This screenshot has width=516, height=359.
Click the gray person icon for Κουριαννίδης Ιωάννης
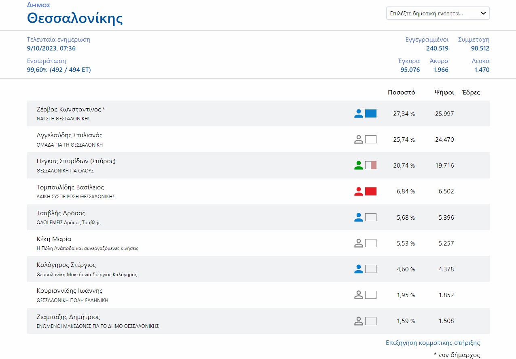(358, 295)
